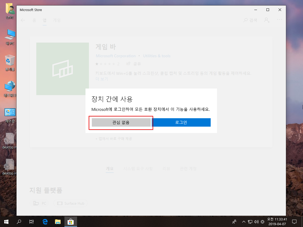Open File Explorer from taskbar
The image size is (303, 227).
pos(58,222)
